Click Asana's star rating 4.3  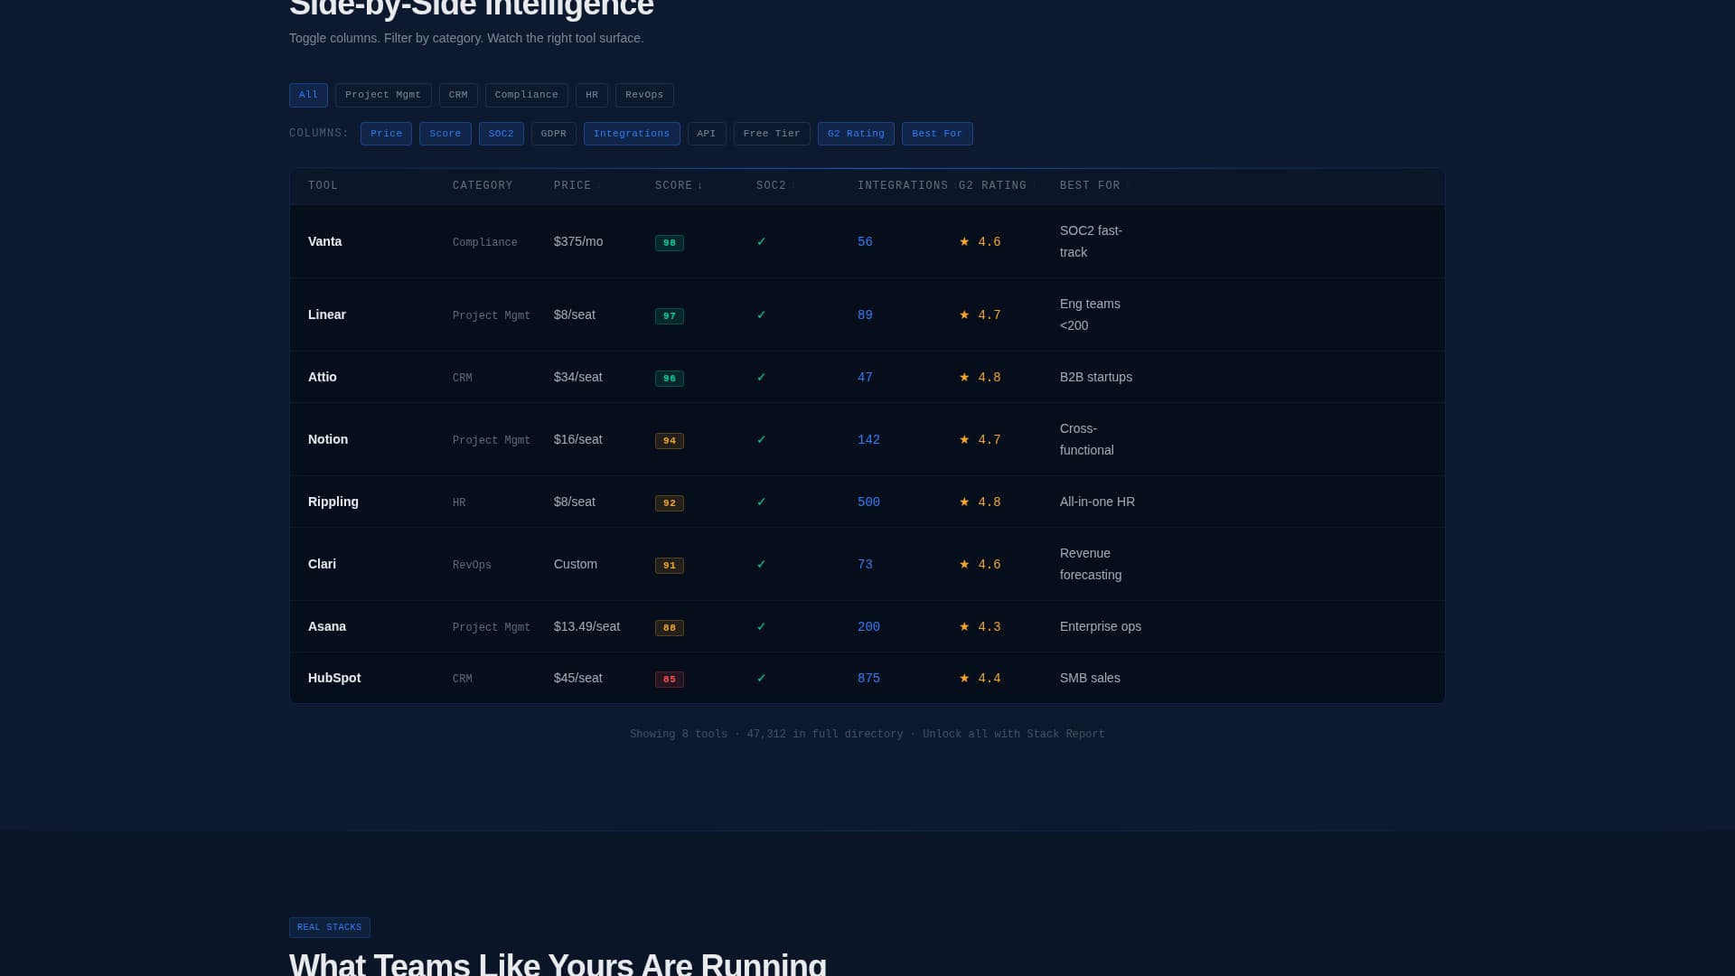pos(980,627)
